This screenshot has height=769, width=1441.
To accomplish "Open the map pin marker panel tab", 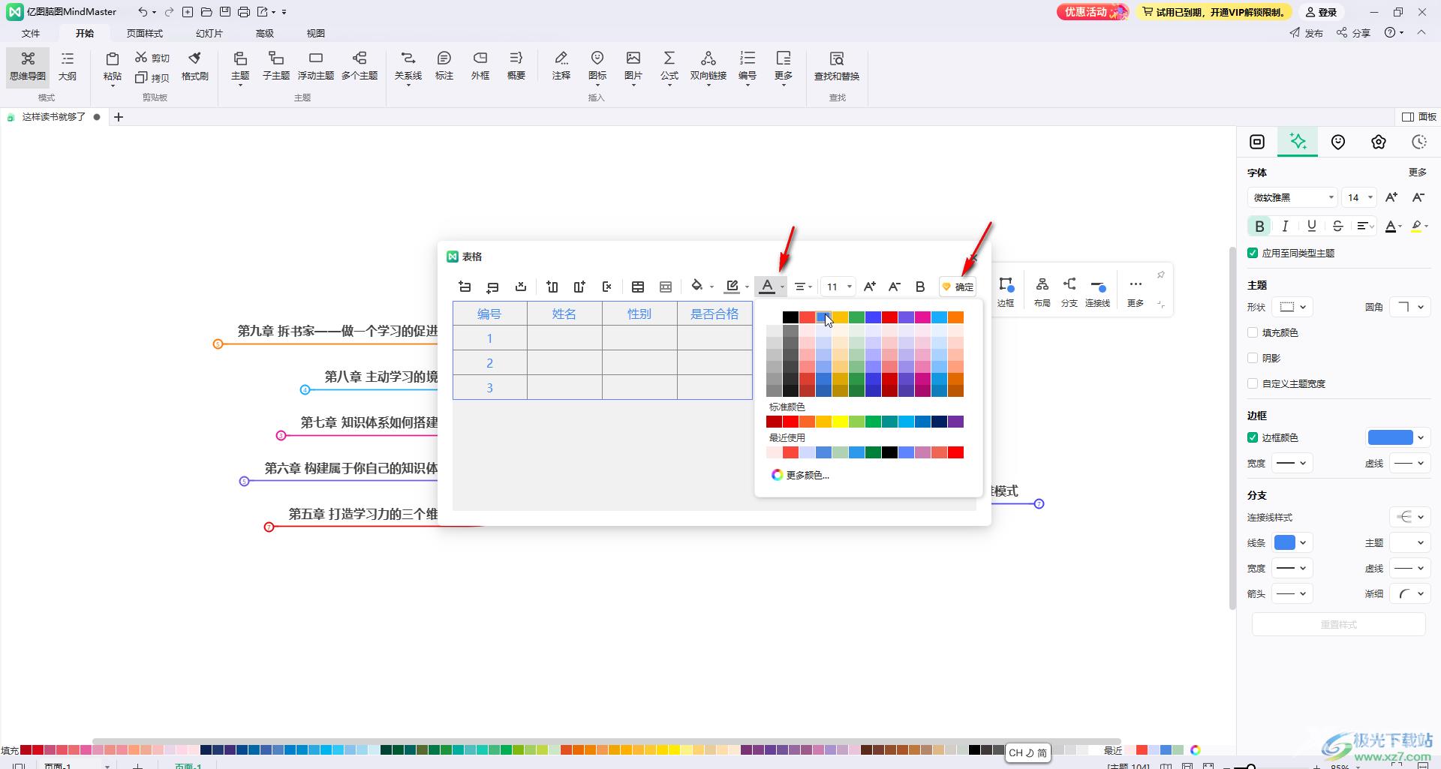I will click(1338, 142).
